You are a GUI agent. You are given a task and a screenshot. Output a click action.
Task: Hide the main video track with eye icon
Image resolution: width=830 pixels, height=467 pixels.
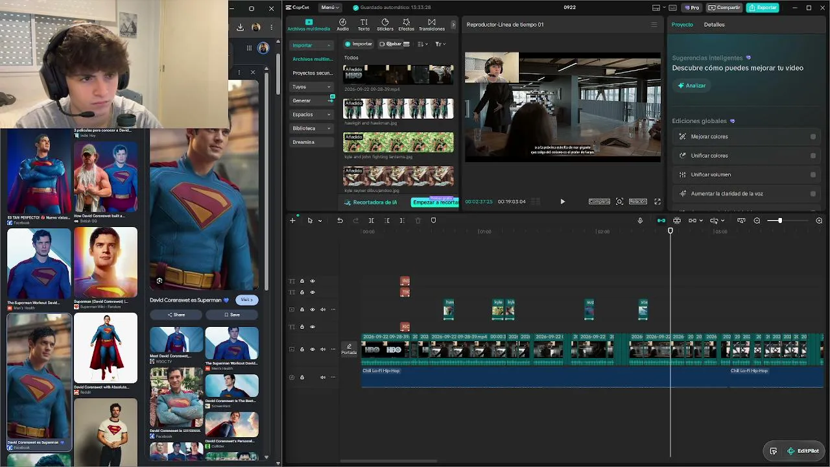coord(312,349)
